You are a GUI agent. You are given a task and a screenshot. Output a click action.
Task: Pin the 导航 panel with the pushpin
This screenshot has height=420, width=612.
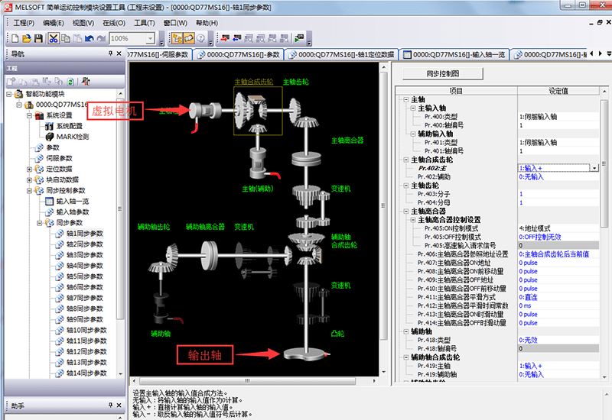pyautogui.click(x=110, y=54)
